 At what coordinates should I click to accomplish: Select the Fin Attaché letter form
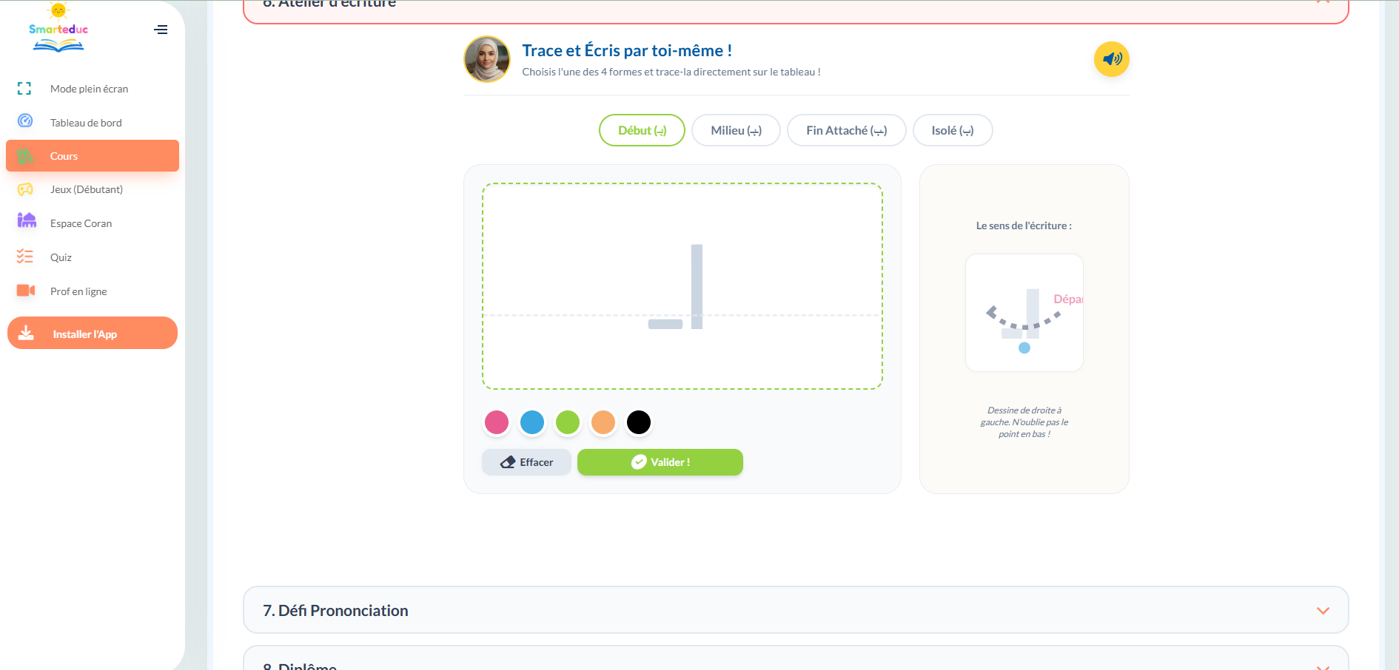[x=846, y=130]
